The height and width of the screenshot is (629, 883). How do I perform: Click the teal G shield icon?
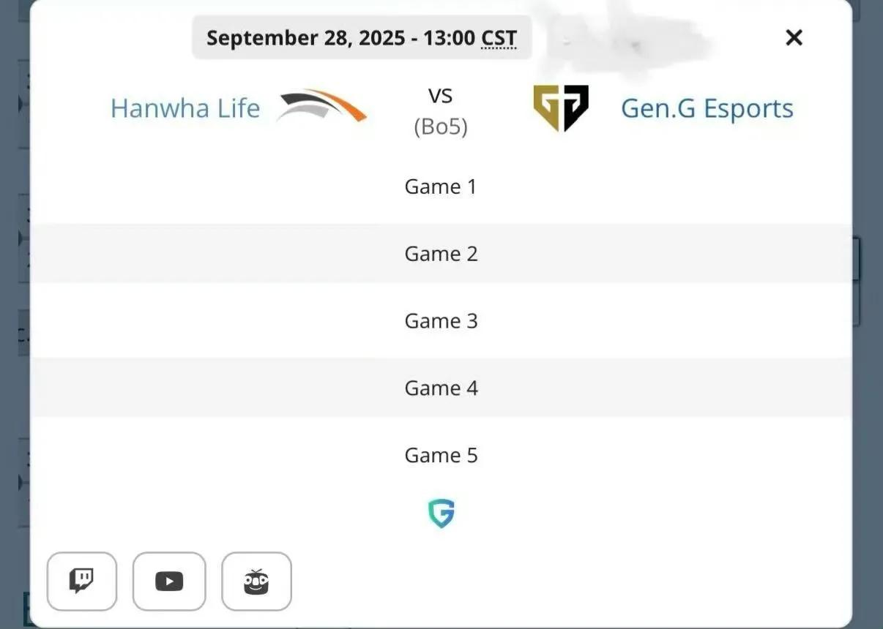(x=441, y=513)
